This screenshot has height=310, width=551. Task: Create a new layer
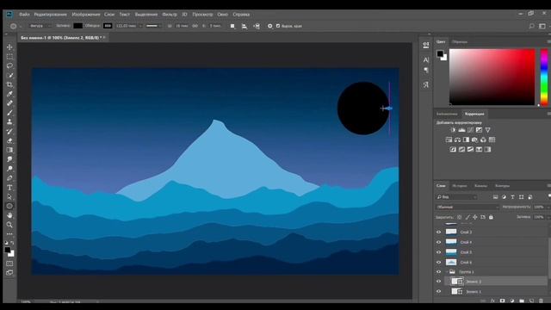tap(531, 301)
